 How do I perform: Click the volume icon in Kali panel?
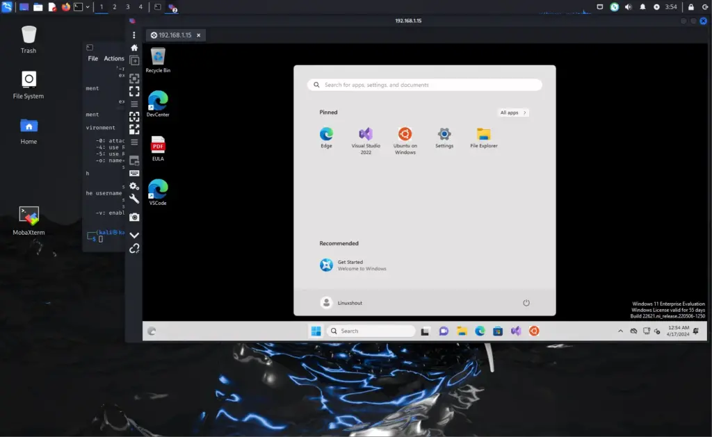coord(628,7)
